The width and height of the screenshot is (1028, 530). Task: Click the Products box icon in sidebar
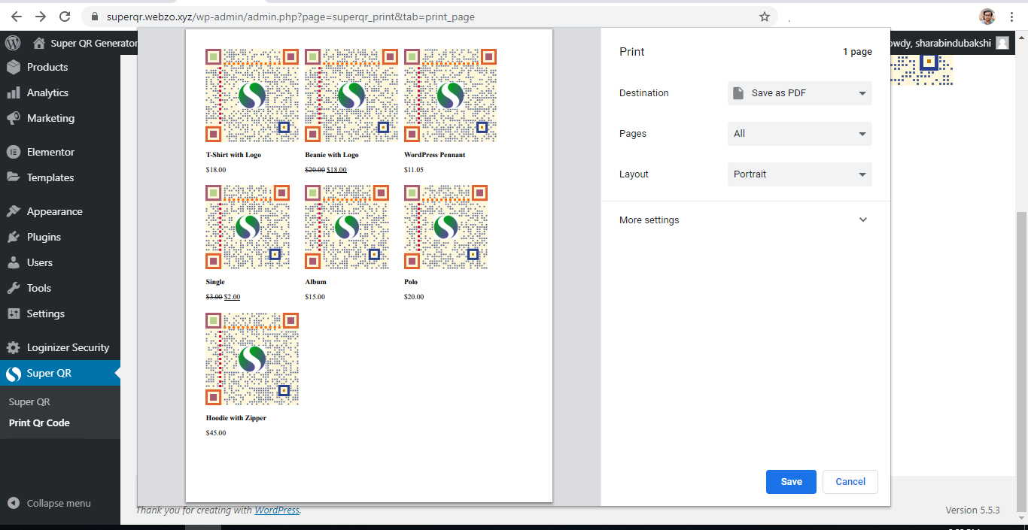click(14, 67)
